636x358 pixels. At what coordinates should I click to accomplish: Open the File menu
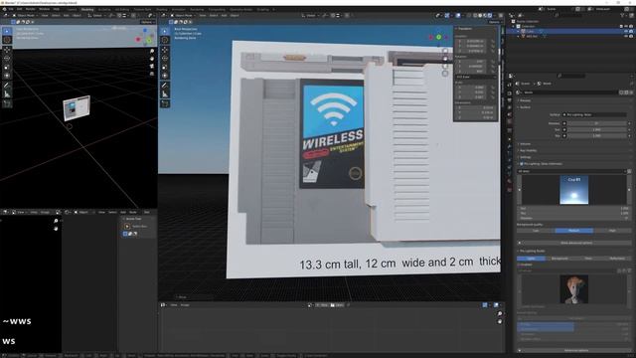11,9
